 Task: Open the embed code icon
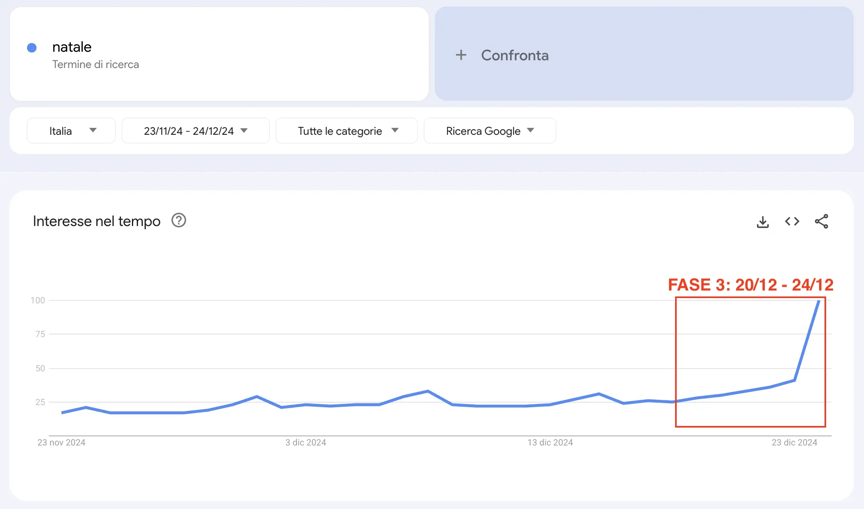(x=792, y=222)
